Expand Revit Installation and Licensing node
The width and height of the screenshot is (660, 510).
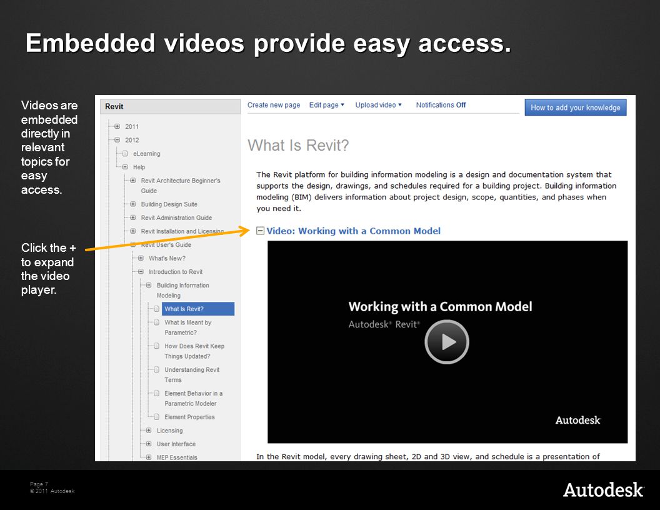point(133,231)
